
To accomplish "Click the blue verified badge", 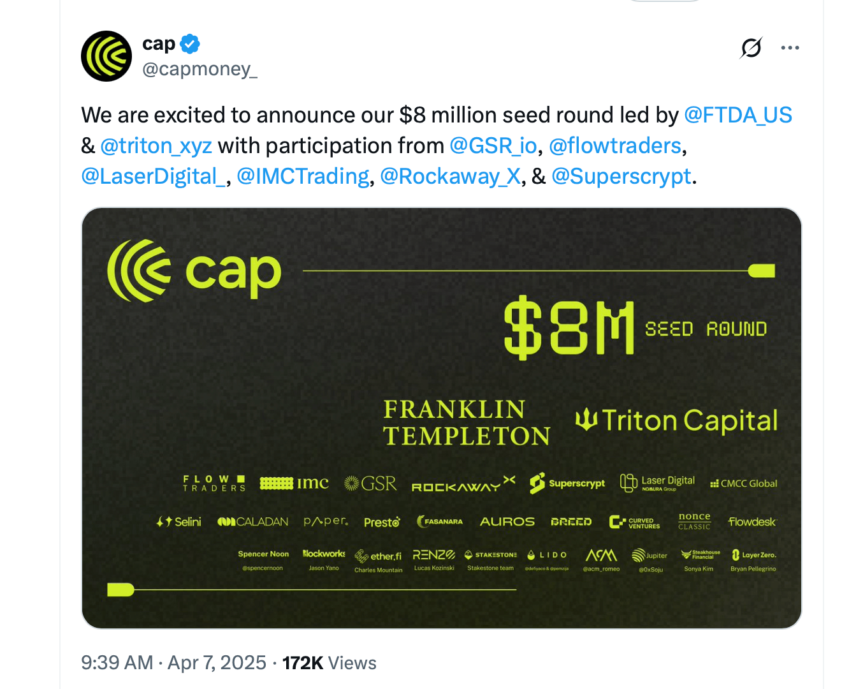I will pyautogui.click(x=190, y=44).
